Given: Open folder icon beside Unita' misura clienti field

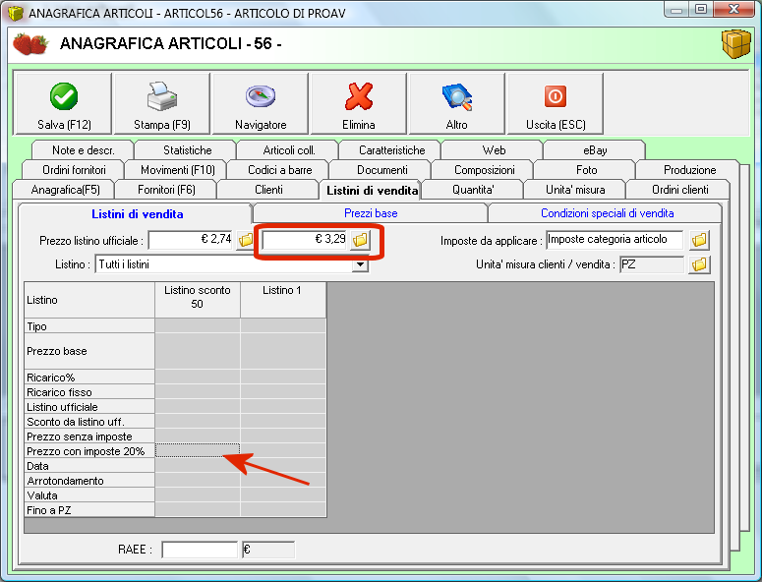Looking at the screenshot, I should coord(699,264).
